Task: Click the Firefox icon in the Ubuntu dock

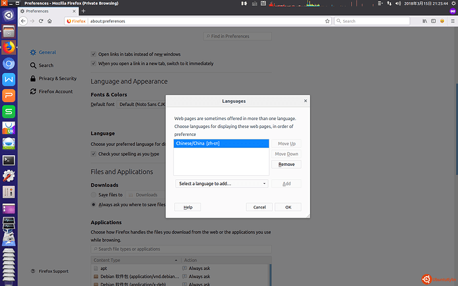Action: [9, 47]
